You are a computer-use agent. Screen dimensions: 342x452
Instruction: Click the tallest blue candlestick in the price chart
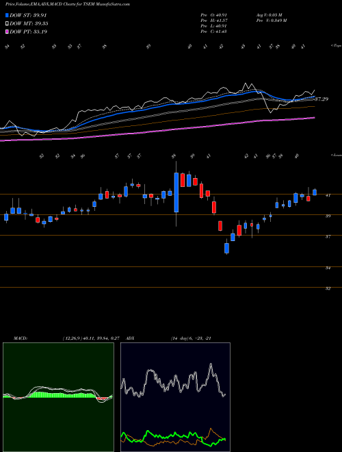pos(176,192)
